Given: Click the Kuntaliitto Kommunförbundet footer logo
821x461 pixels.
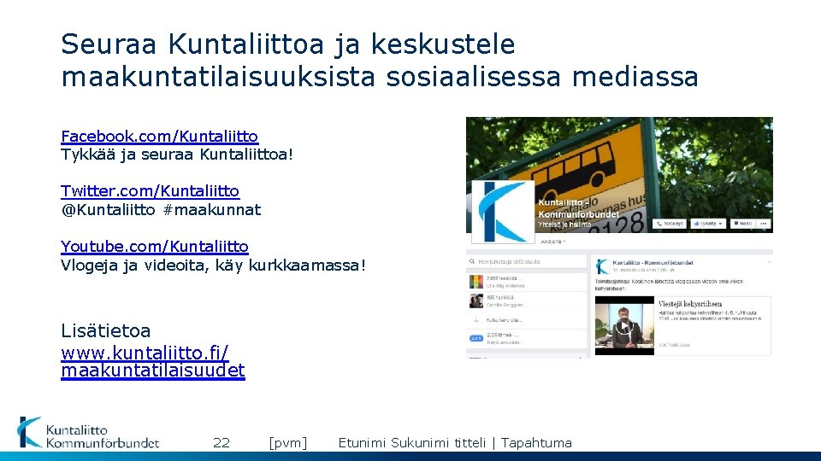Looking at the screenshot, I should pos(88,434).
